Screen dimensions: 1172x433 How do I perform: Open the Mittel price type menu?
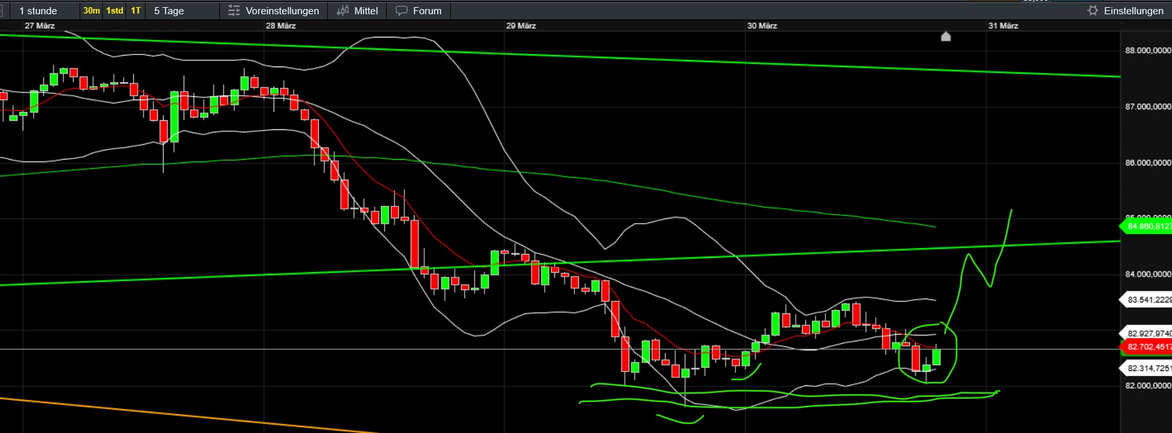coord(357,11)
